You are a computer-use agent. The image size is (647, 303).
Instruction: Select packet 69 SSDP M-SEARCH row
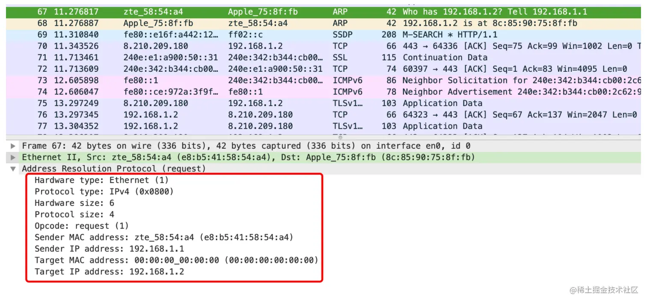click(323, 35)
